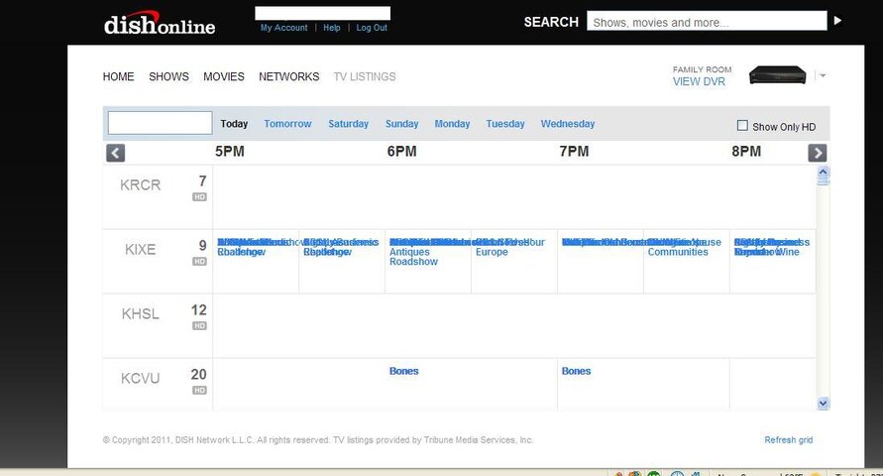The height and width of the screenshot is (476, 883).
Task: Enable Show Only HD checkbox
Action: pyautogui.click(x=742, y=126)
